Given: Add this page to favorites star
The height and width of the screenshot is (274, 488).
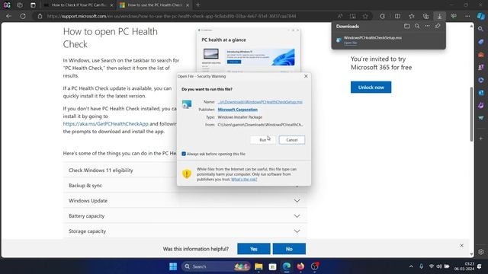Looking at the screenshot, I should coord(365,16).
